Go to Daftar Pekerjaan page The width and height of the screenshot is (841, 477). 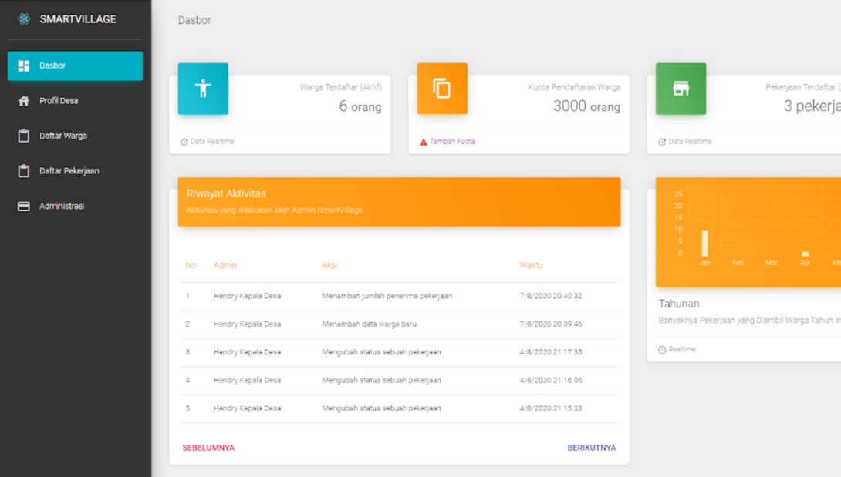coord(69,171)
